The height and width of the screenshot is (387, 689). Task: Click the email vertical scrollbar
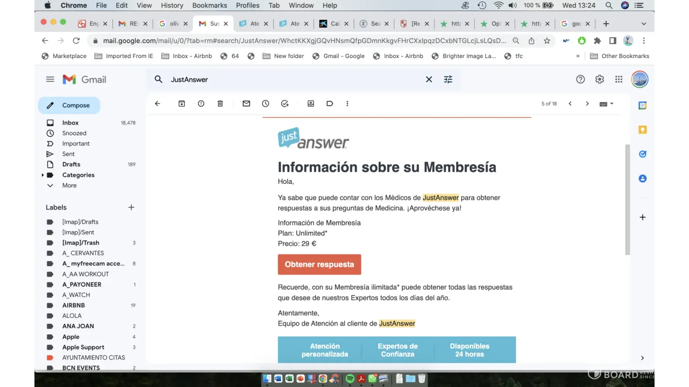click(627, 200)
